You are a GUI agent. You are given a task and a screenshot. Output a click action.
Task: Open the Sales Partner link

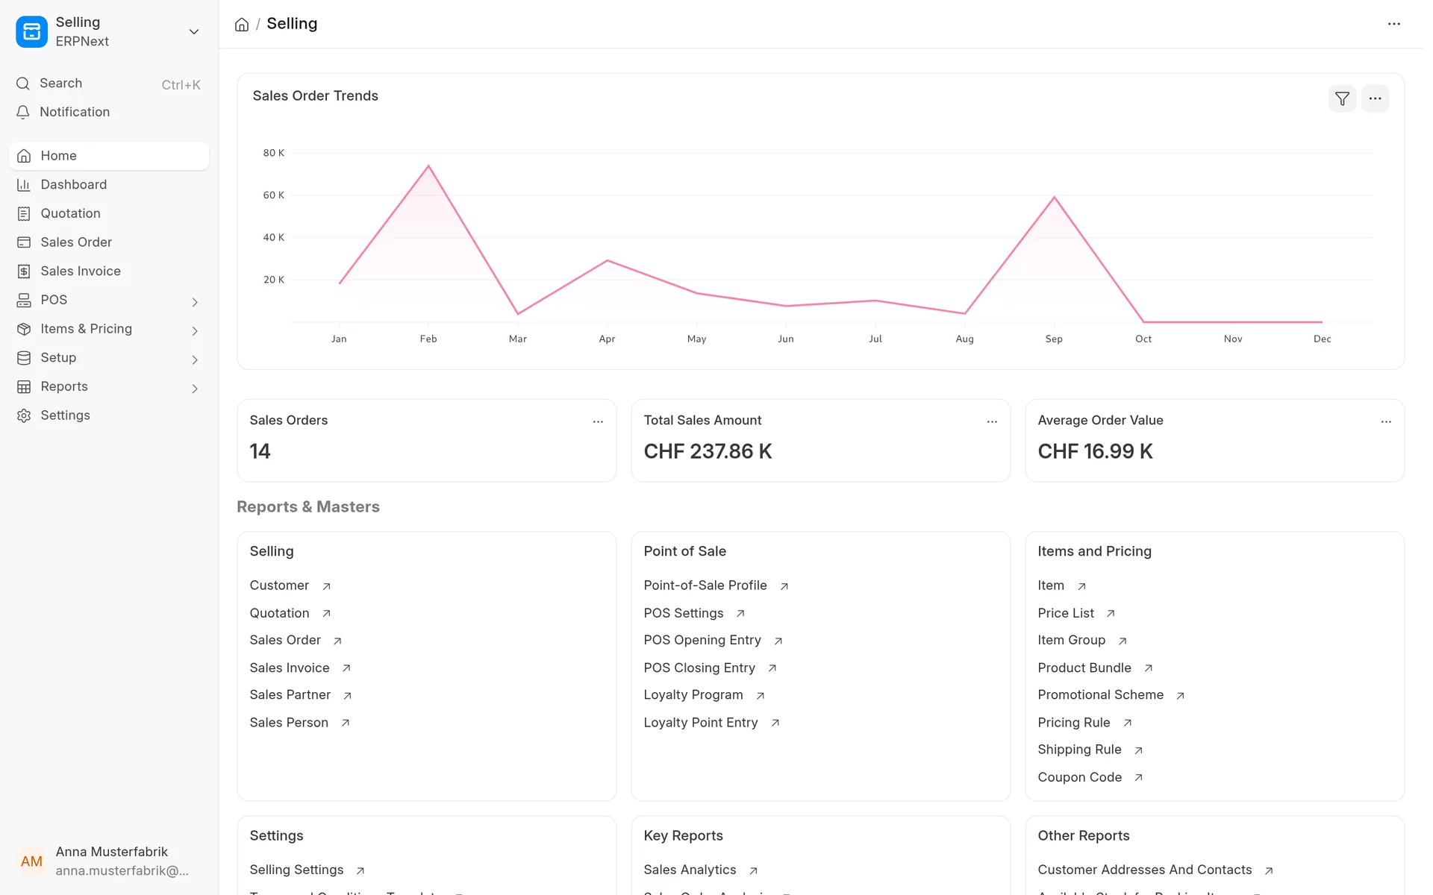point(290,695)
